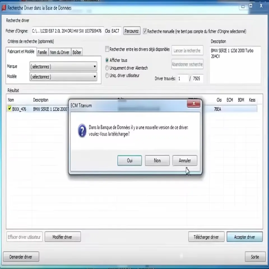Click the Driver trouvés count field showing 1
Viewport: 269px width, 269px height.
pyautogui.click(x=183, y=78)
